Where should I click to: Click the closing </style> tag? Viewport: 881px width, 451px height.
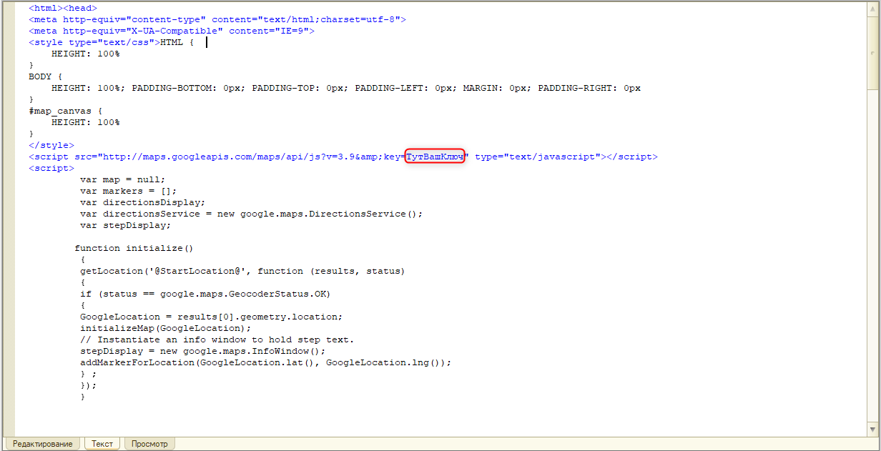point(51,145)
